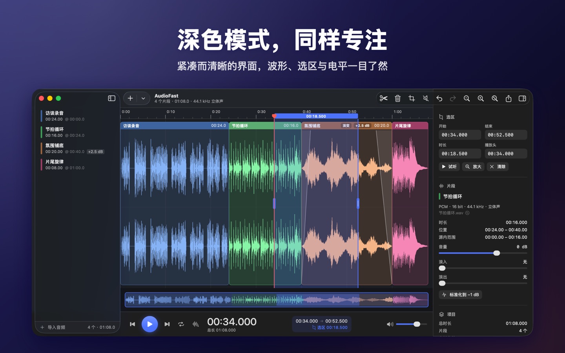Open the dropdown chevron beside plus
This screenshot has width=565, height=353.
coord(143,98)
